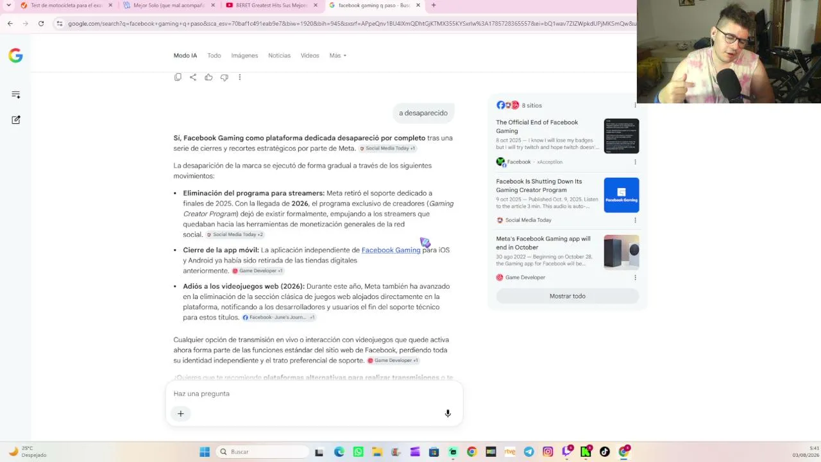Open a new browser tab
Viewport: 821px width, 462px height.
(434, 5)
